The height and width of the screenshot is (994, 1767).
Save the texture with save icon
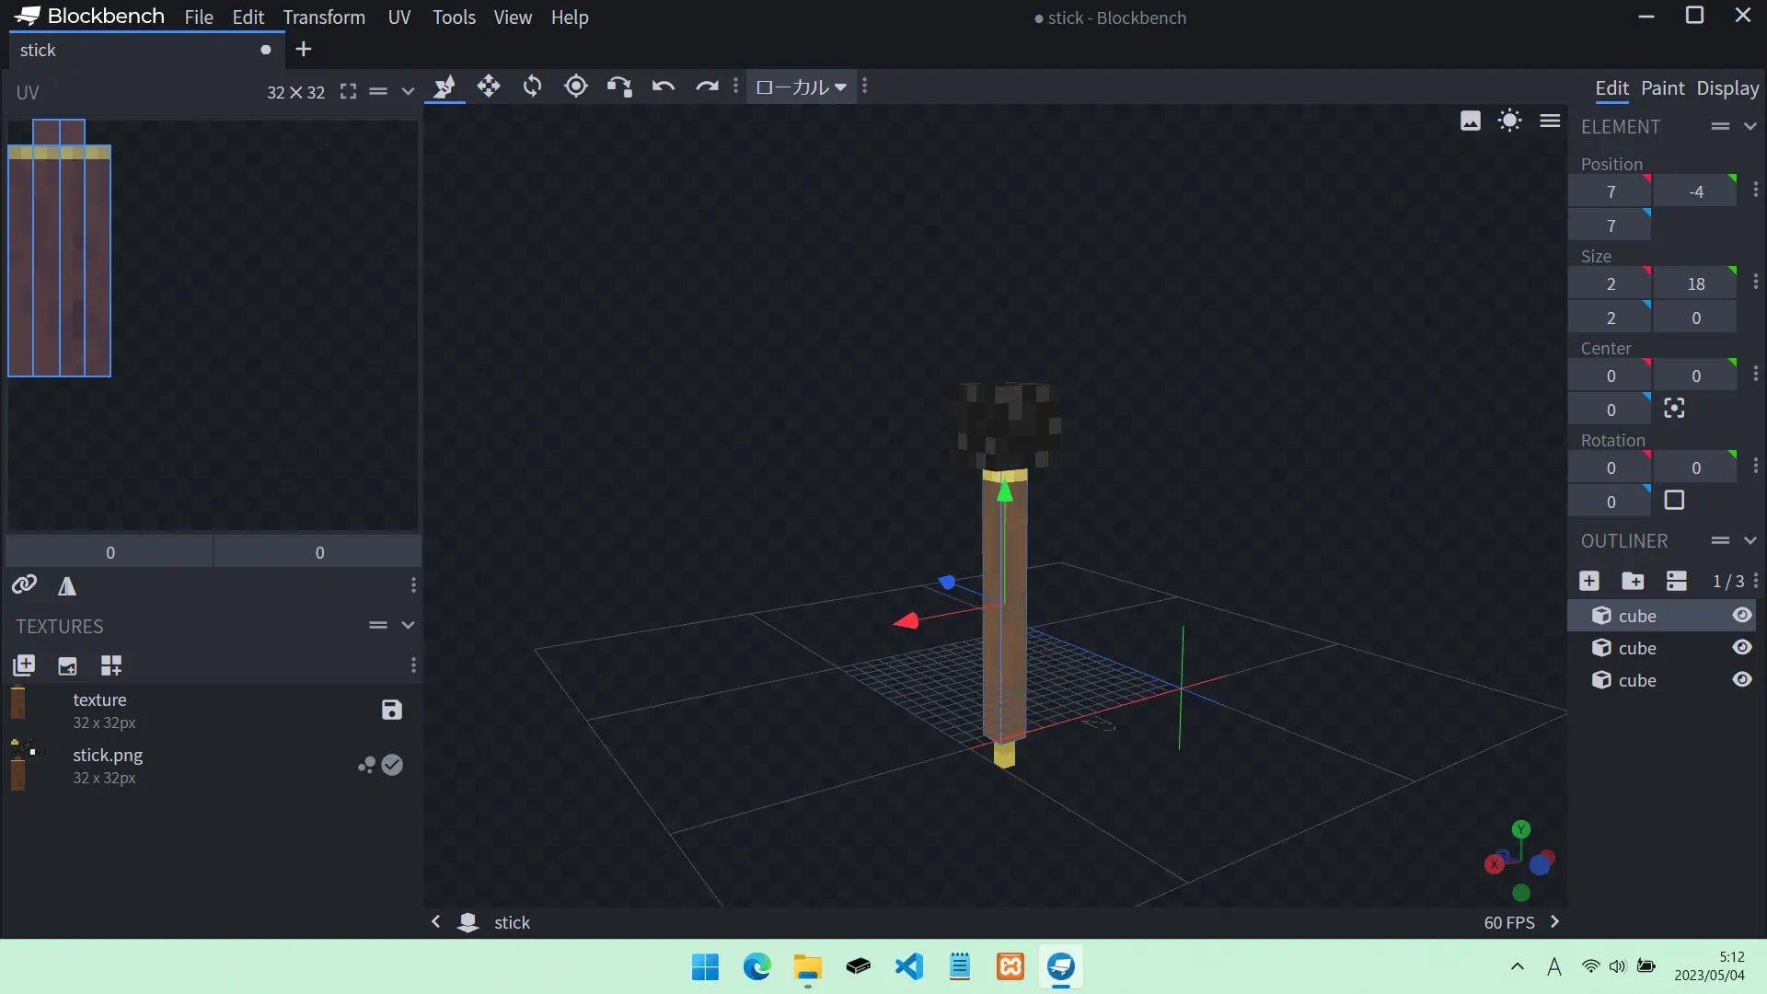[x=391, y=710]
